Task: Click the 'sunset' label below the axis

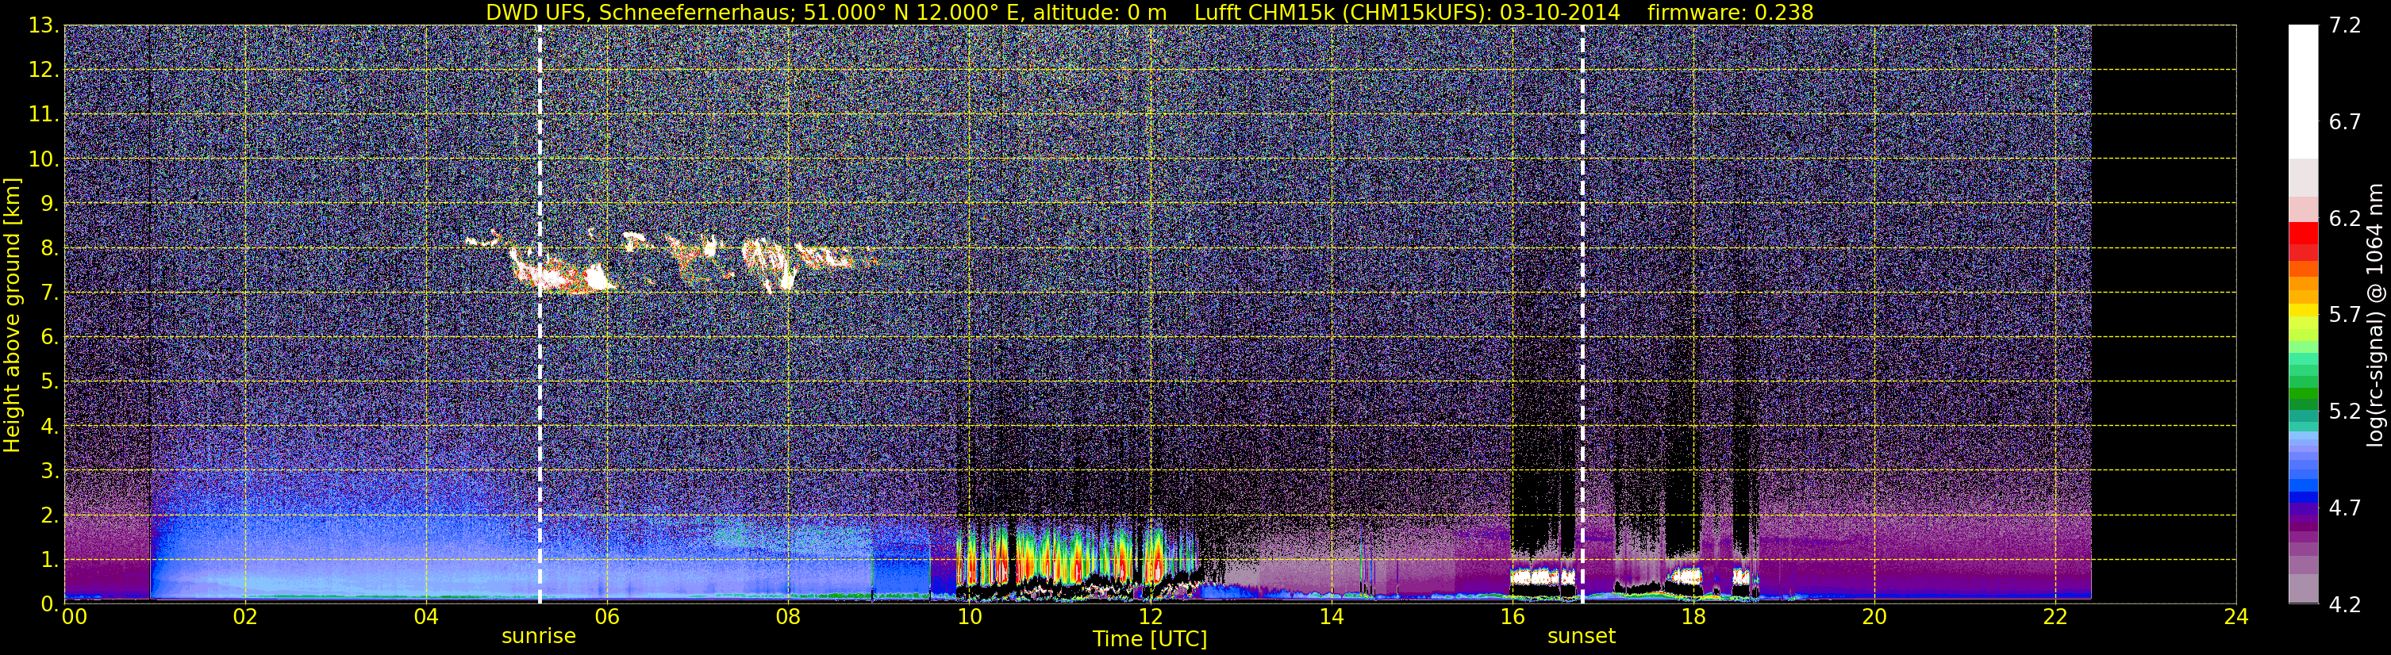Action: click(1582, 635)
